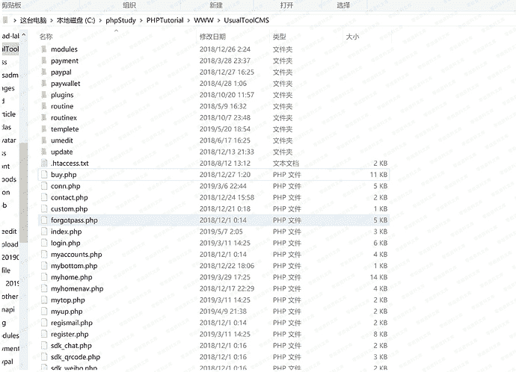Sort by the 大小 column header
Image resolution: width=516 pixels, height=372 pixels.
pos(352,36)
